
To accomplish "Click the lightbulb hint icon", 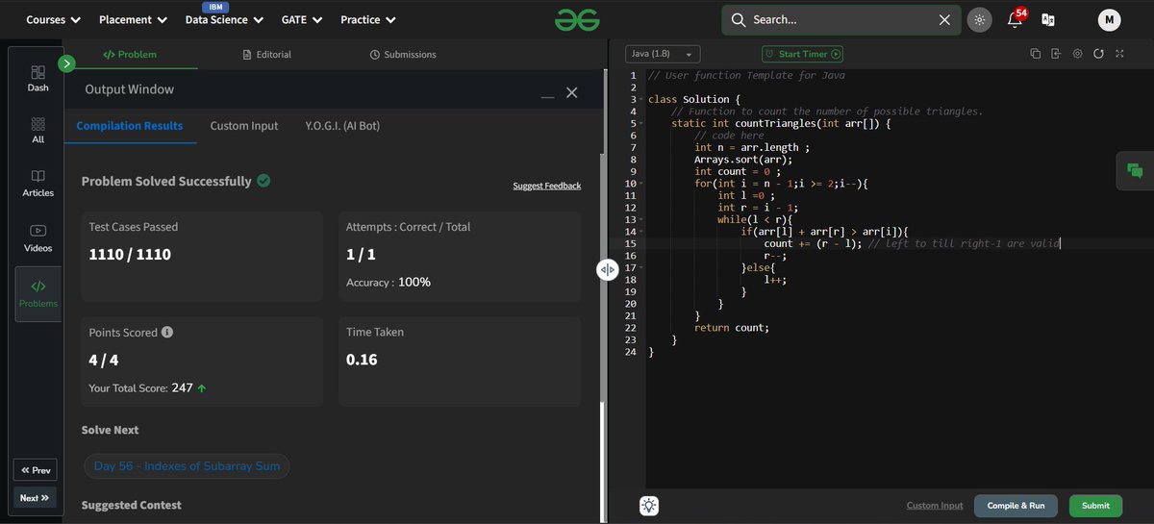I will pos(649,506).
